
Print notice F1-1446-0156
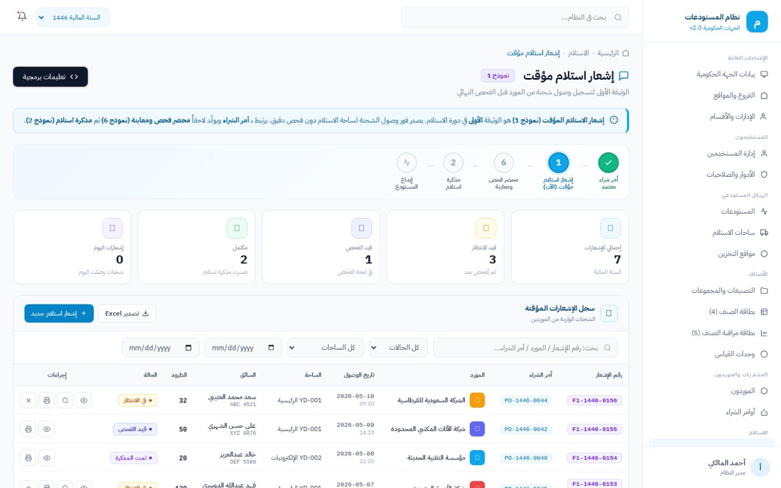[47, 400]
